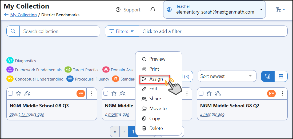Click the Search collection input field

(60, 31)
